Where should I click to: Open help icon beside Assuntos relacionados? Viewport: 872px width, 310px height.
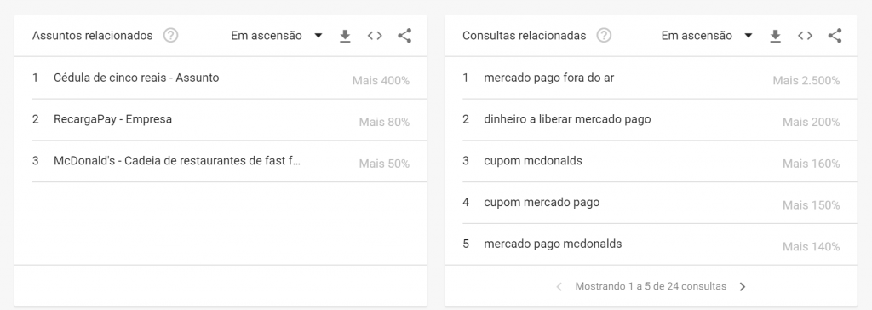[170, 36]
